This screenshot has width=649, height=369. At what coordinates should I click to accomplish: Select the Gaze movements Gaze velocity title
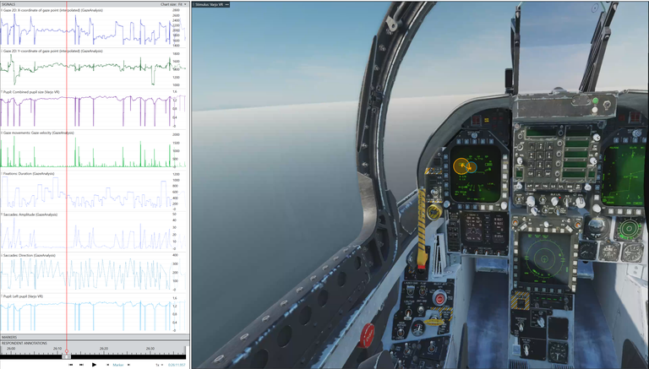(x=39, y=133)
